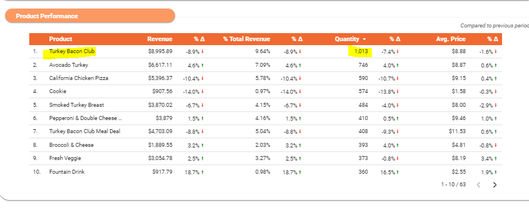529x208 pixels.
Task: Click the Fountain Drink product row
Action: tap(266, 171)
